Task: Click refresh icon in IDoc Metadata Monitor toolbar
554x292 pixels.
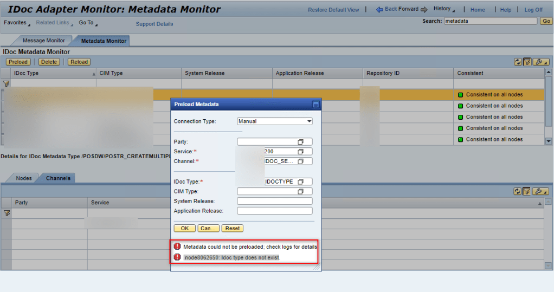Action: point(518,62)
